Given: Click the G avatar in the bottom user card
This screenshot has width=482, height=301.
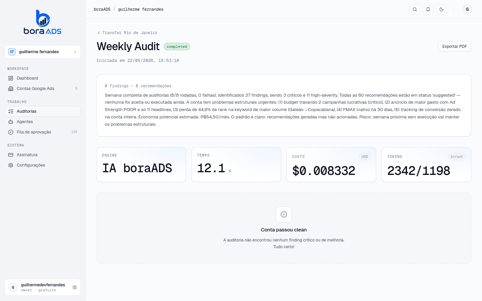Looking at the screenshot, I should [x=13, y=287].
